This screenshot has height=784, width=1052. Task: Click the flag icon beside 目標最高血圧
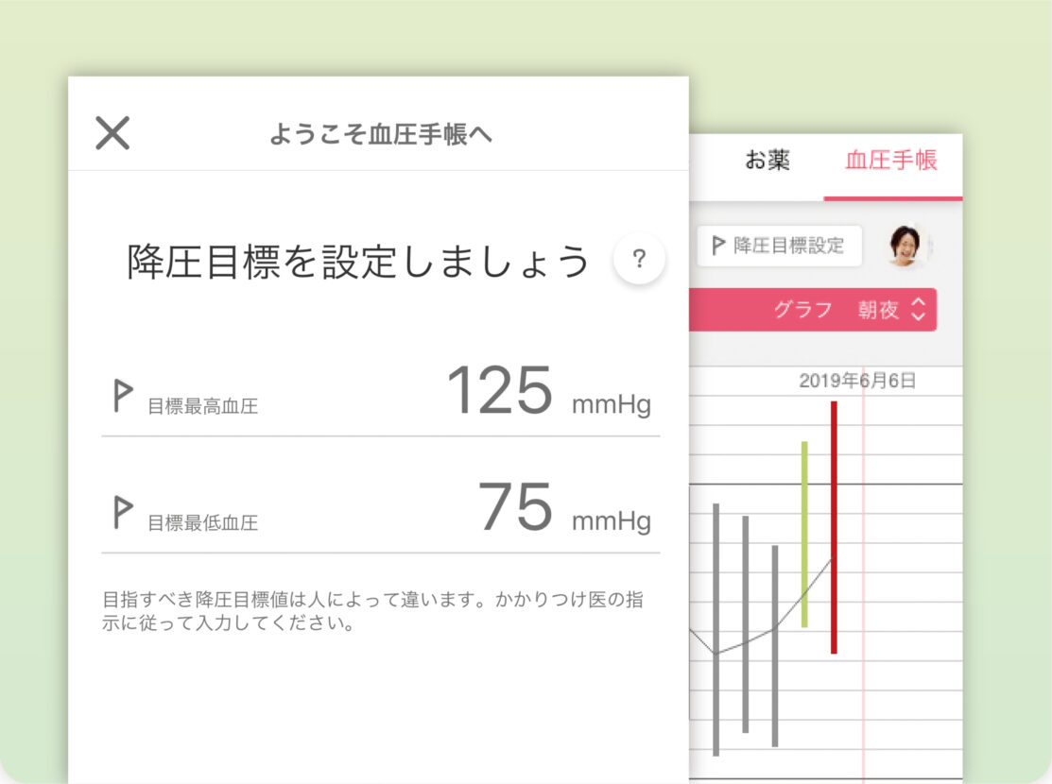coord(122,396)
